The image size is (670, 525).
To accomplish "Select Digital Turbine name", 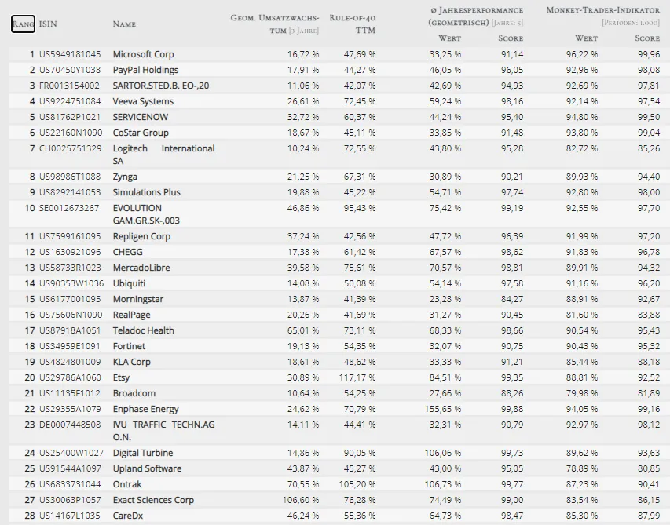I will 143,453.
